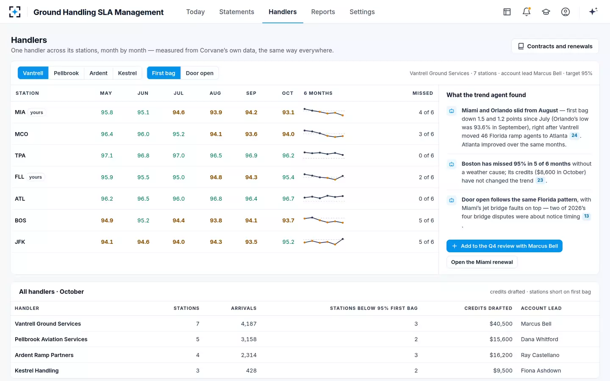Open the user profile icon
This screenshot has height=381, width=610.
(x=566, y=12)
